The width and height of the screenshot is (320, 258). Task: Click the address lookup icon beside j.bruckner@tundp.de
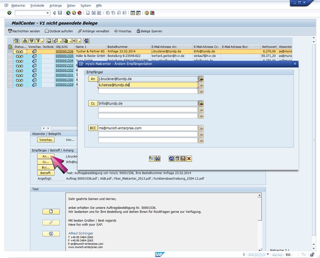click(x=200, y=79)
